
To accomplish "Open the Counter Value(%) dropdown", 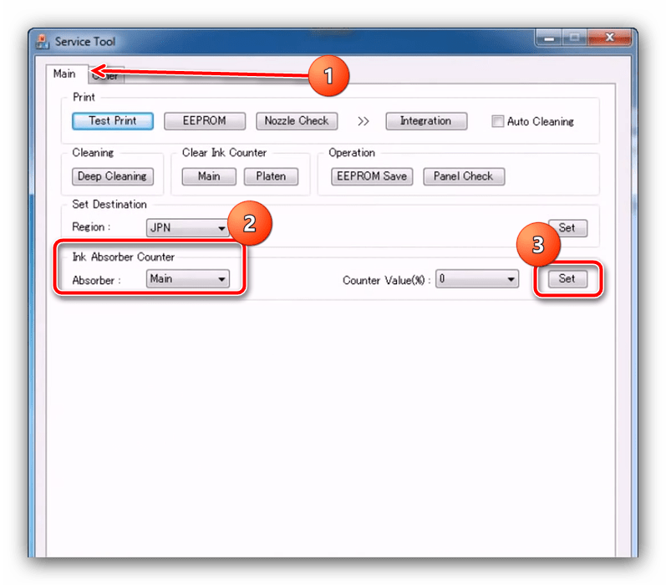I will [477, 278].
